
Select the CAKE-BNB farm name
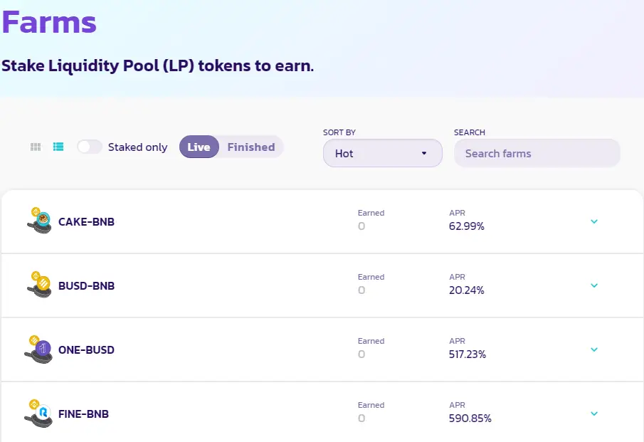click(86, 222)
